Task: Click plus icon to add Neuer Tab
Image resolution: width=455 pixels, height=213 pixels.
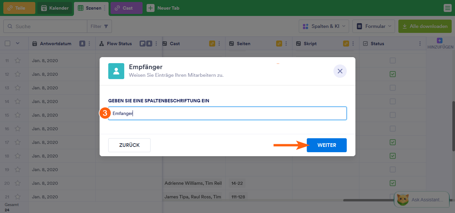Action: coord(151,8)
